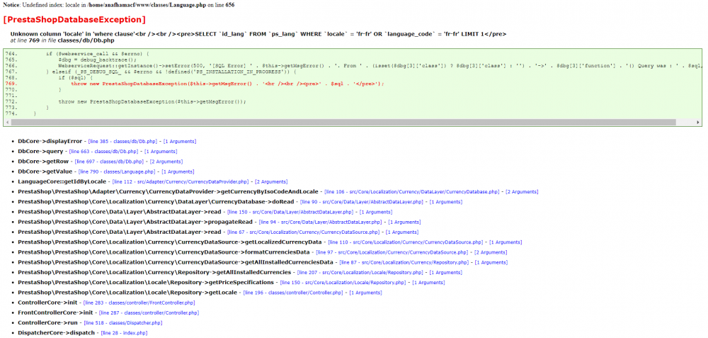708x338 pixels.
Task: Click 'ControllerCore->init' trace text
Action: click(48, 303)
